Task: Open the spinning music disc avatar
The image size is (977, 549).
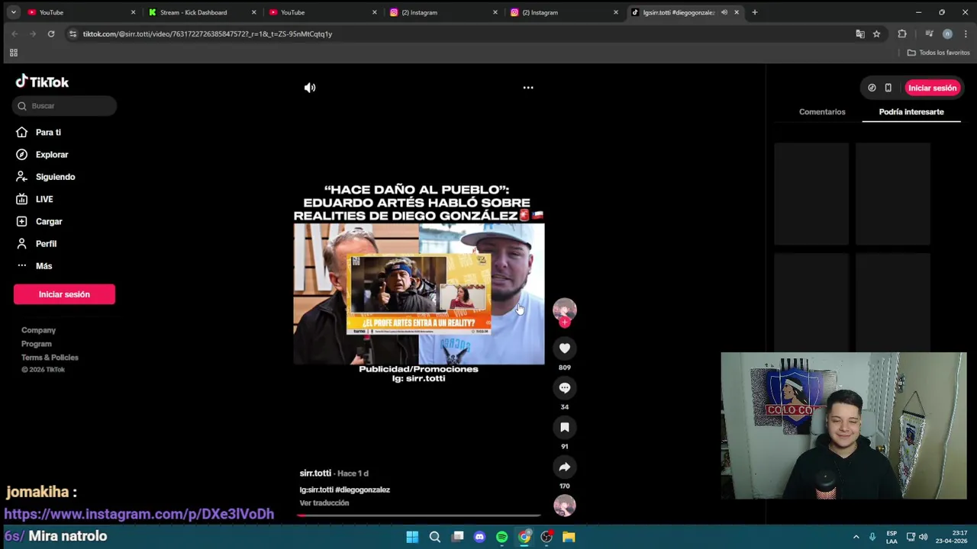Action: point(565,506)
